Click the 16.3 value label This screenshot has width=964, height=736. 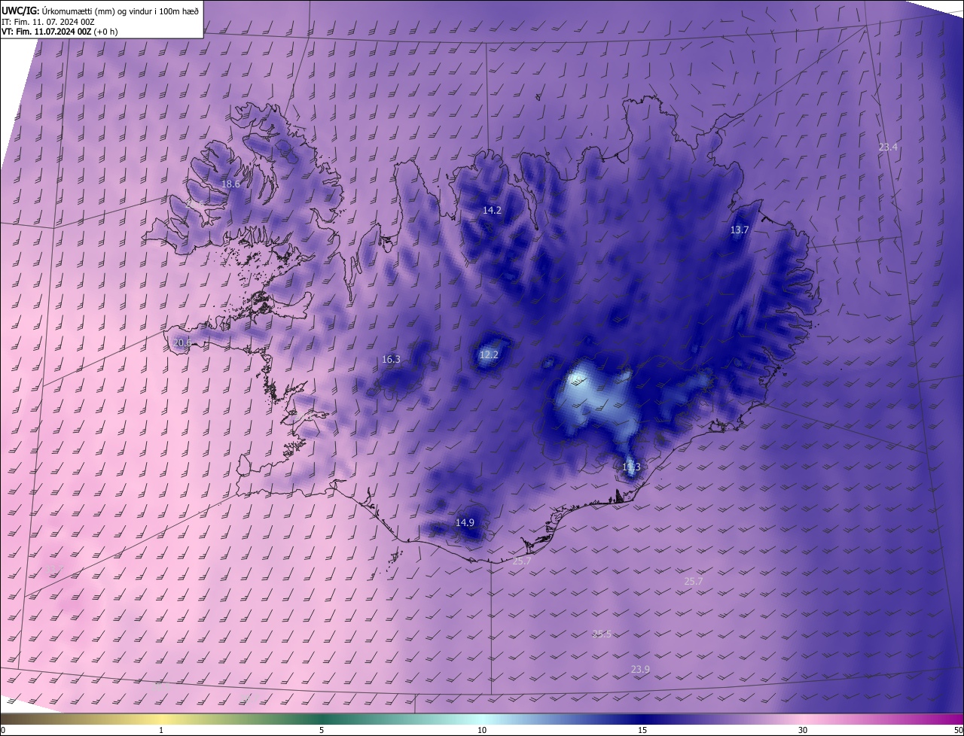tap(391, 359)
